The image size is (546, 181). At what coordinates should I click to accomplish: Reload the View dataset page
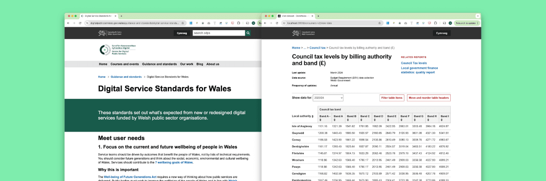pos(277,23)
